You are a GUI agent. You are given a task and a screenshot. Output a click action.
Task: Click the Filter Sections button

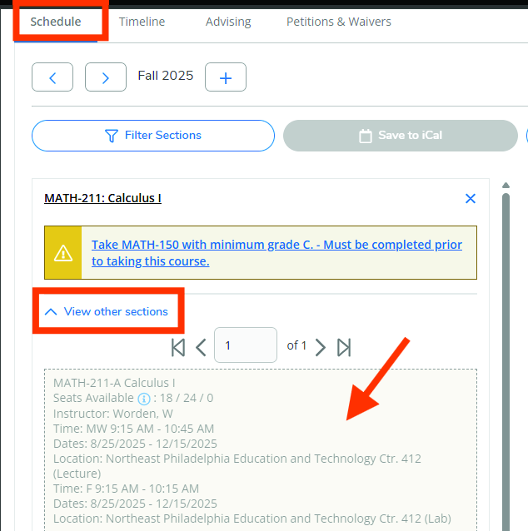tap(153, 136)
